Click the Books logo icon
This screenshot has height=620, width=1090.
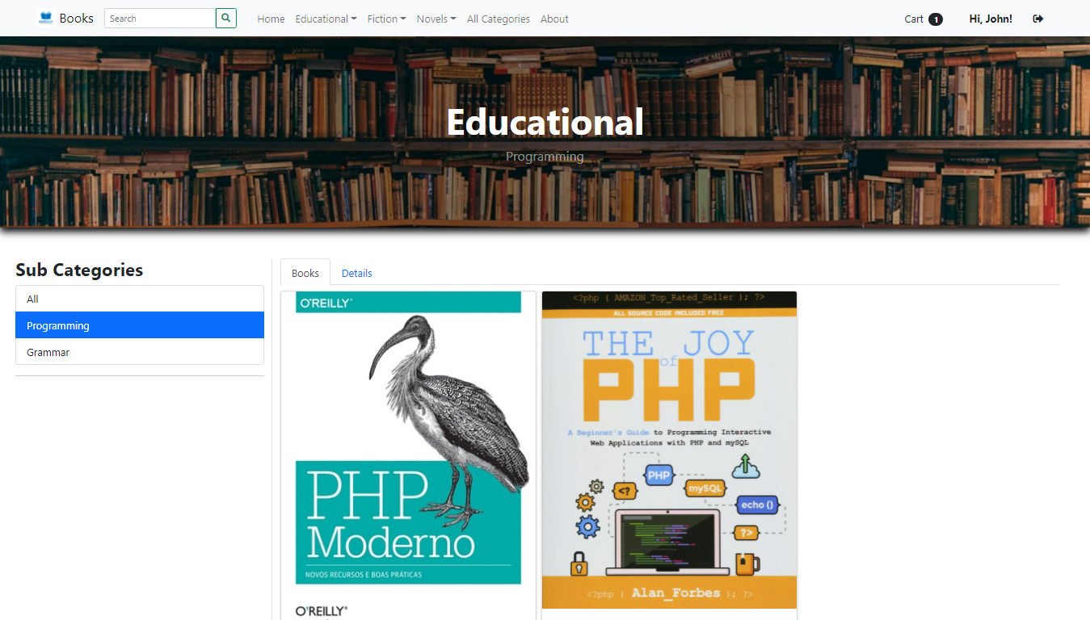pos(46,18)
